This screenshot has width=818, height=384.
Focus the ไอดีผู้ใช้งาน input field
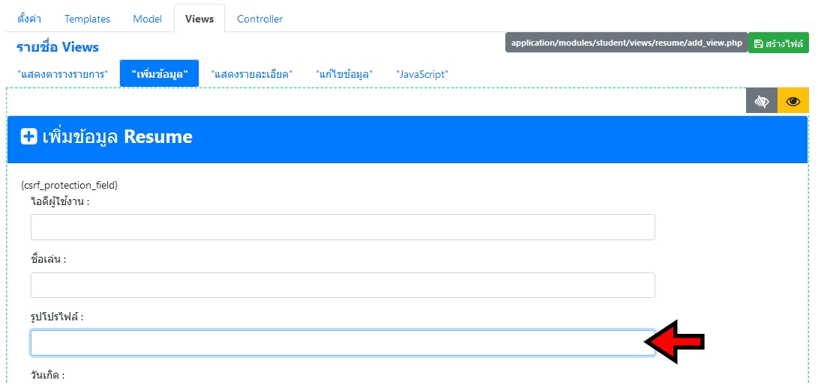pyautogui.click(x=343, y=227)
